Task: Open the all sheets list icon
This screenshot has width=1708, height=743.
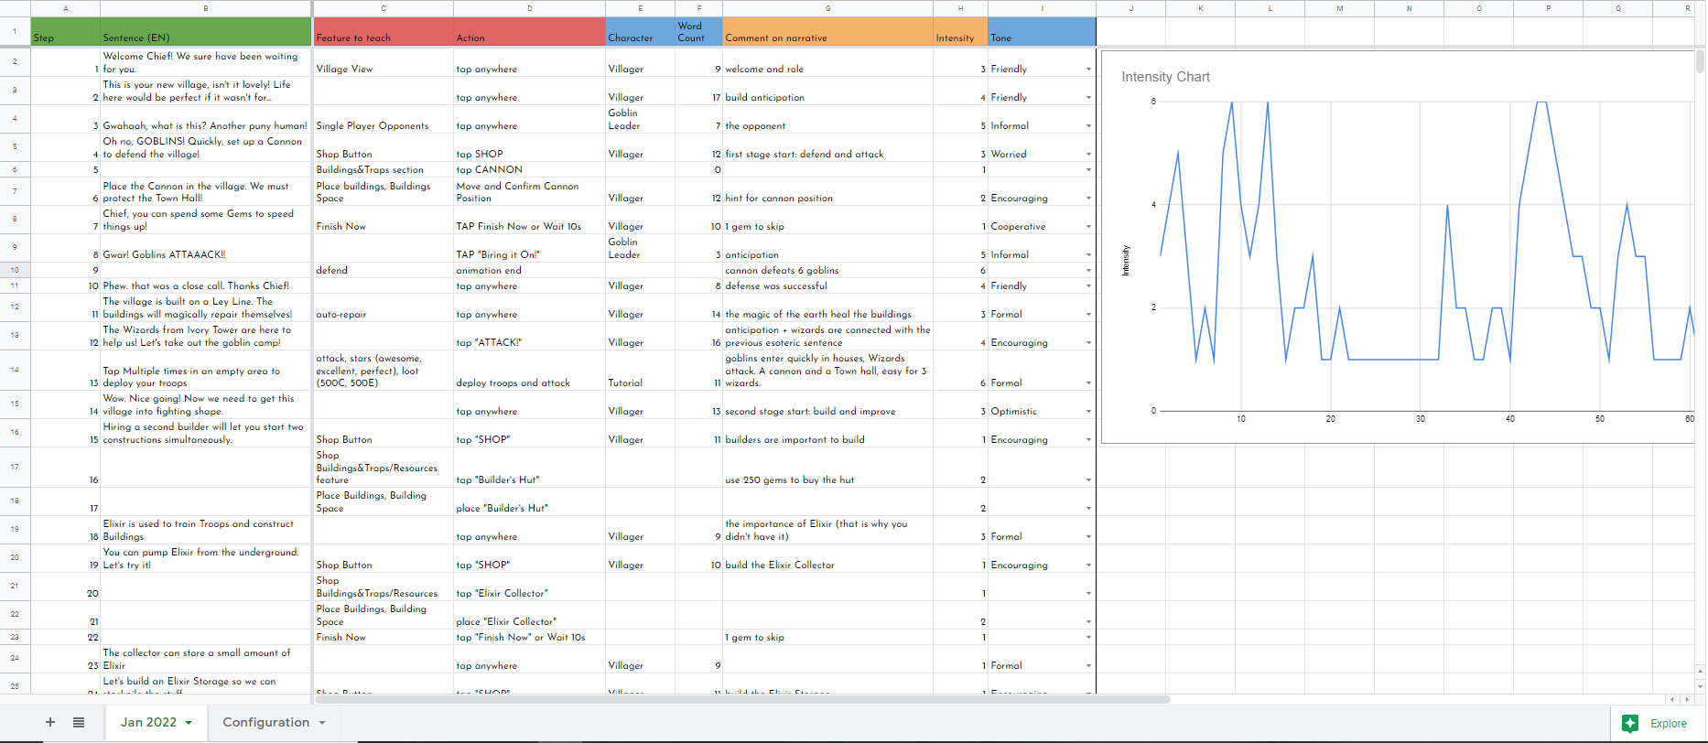Action: pos(79,722)
